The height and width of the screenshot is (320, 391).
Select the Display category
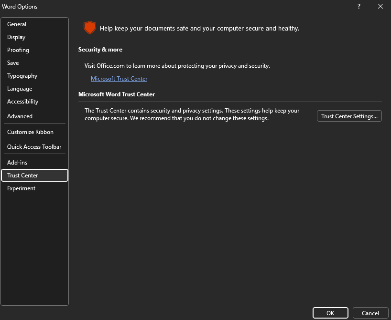pyautogui.click(x=35, y=37)
